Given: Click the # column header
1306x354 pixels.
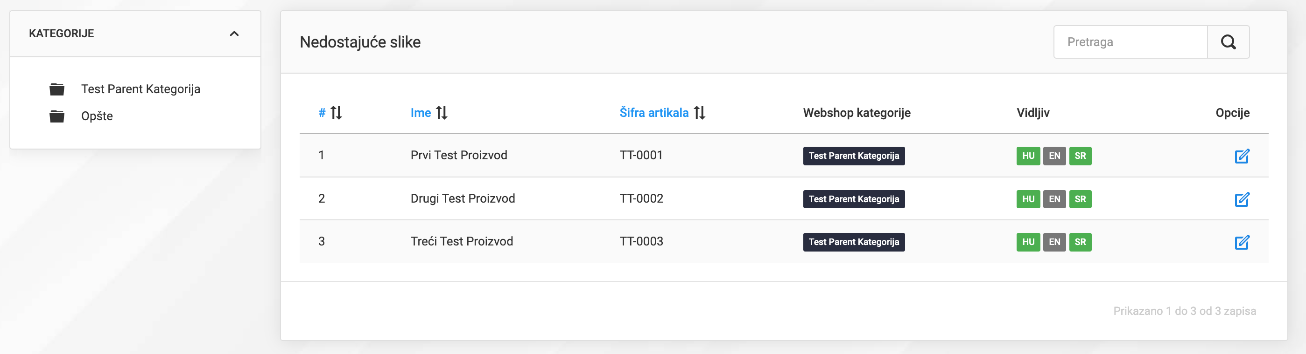Looking at the screenshot, I should pos(322,113).
